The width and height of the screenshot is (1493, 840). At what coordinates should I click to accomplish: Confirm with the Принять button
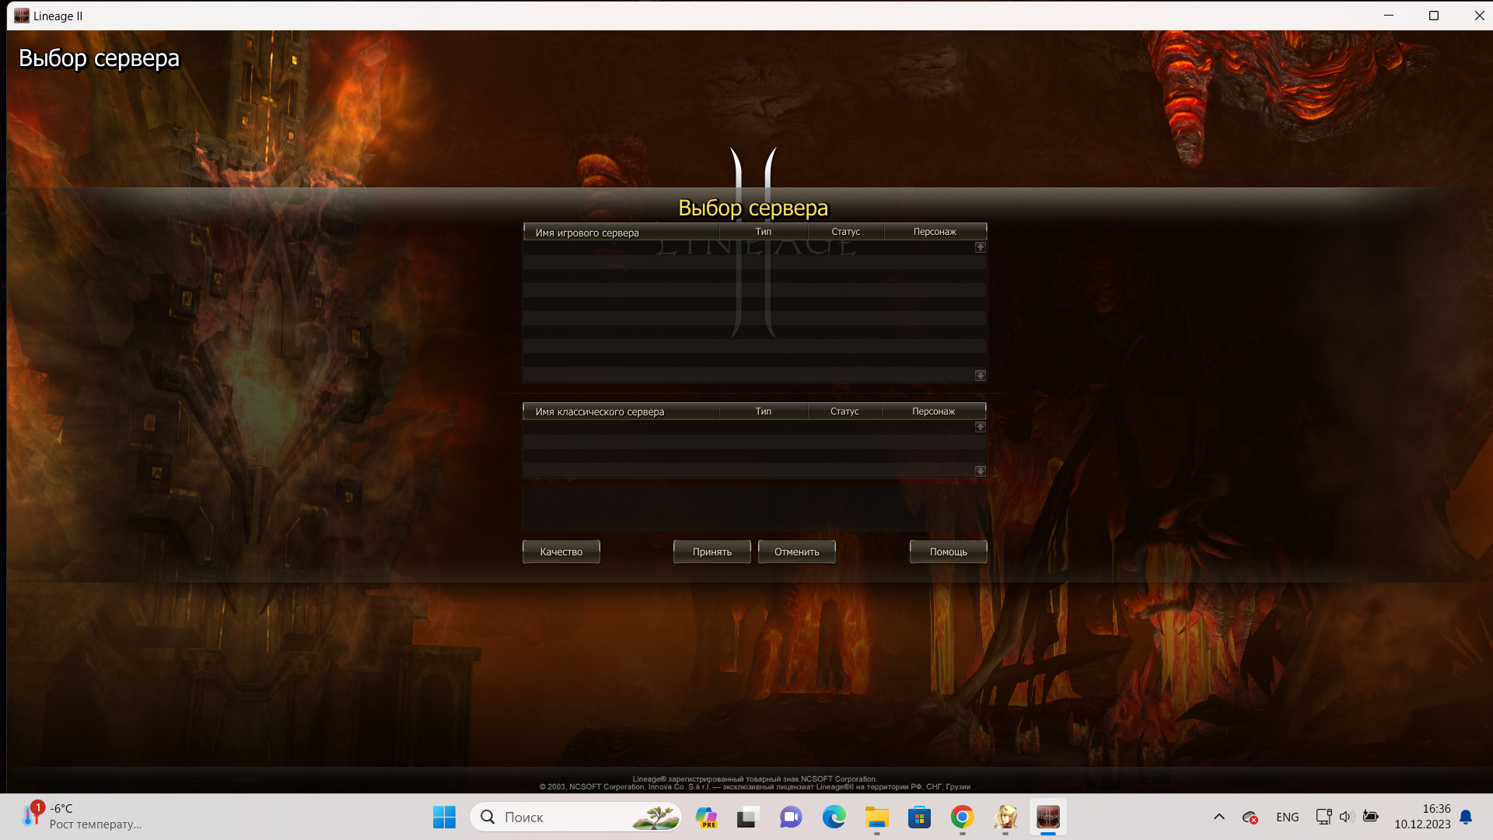(x=712, y=551)
